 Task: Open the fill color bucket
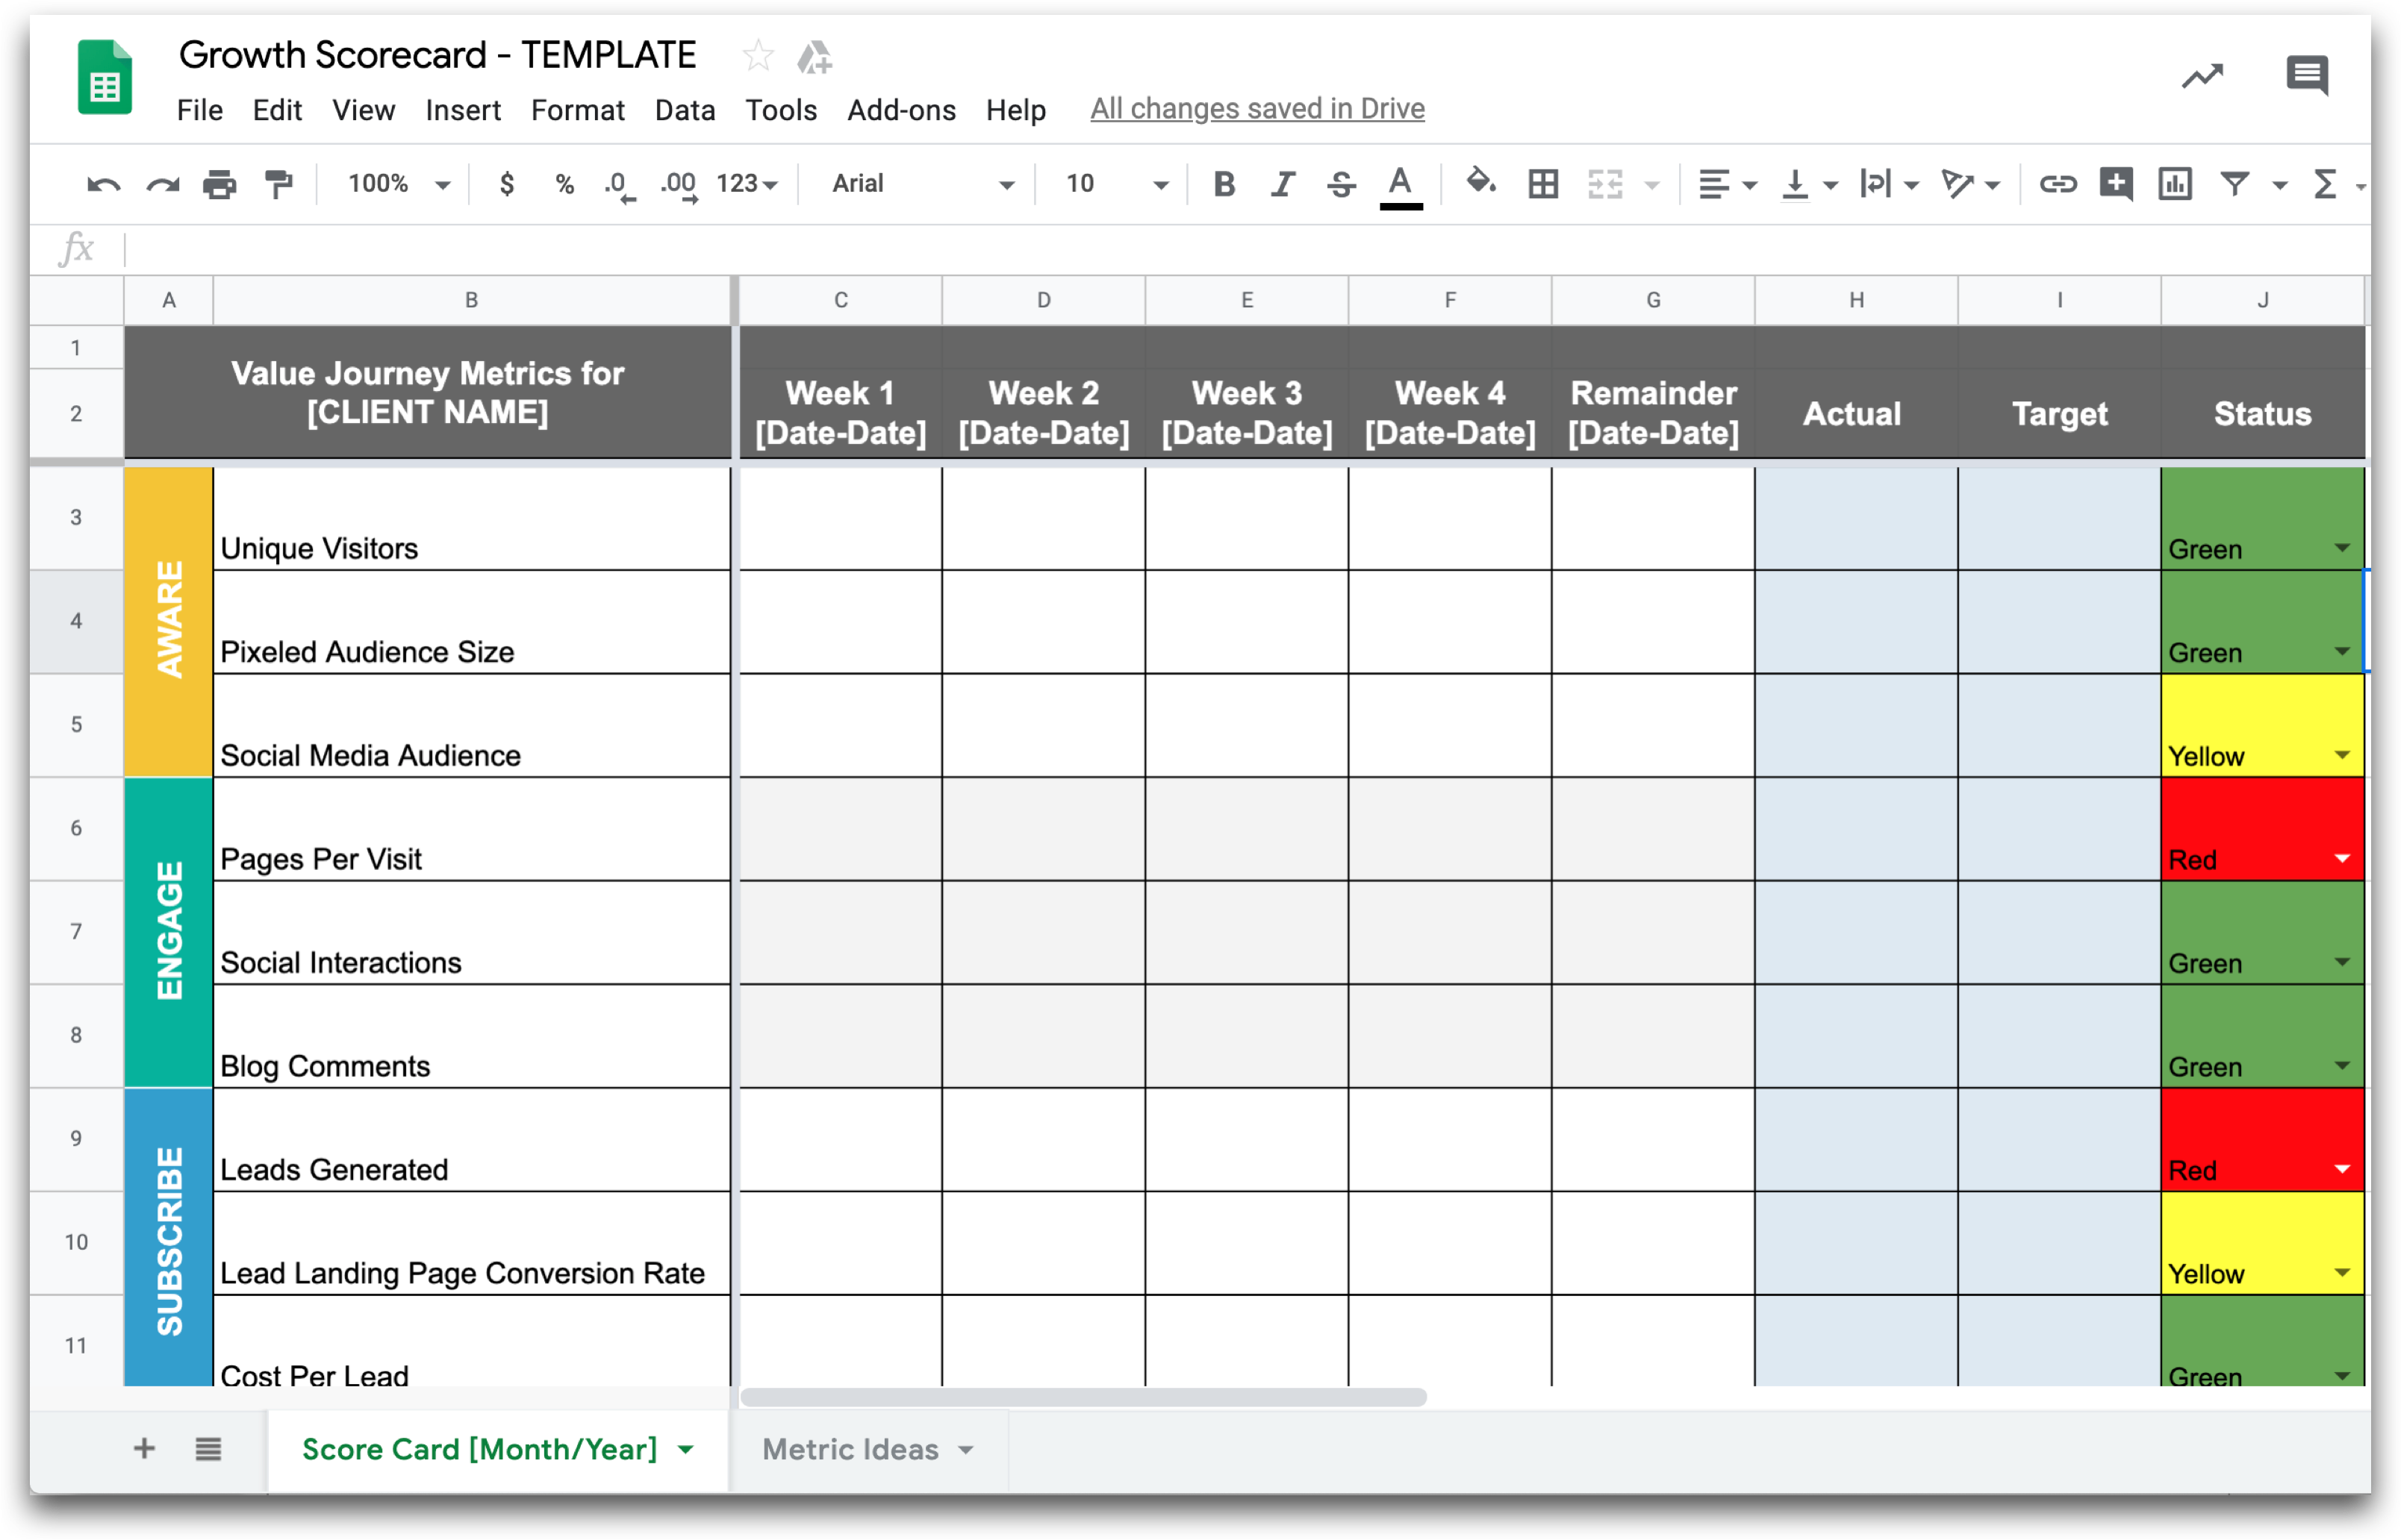pos(1480,183)
